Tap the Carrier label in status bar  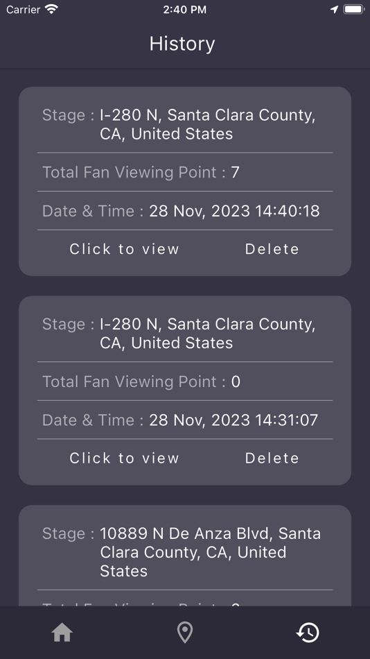pos(23,9)
